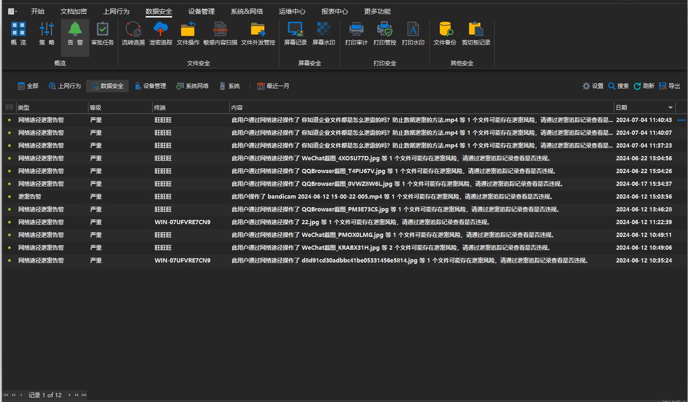Filter alerts by 系统

coord(230,86)
